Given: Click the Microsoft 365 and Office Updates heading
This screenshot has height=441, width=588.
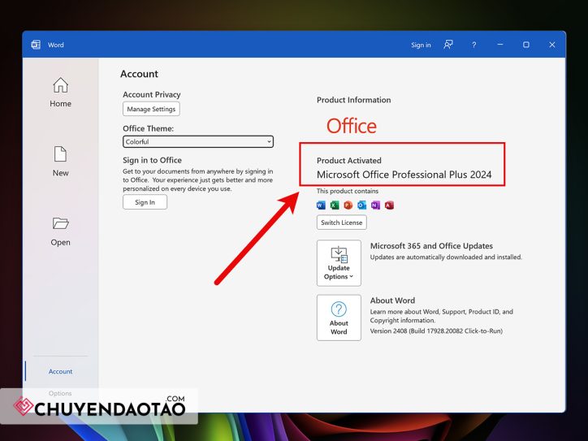Looking at the screenshot, I should click(431, 246).
